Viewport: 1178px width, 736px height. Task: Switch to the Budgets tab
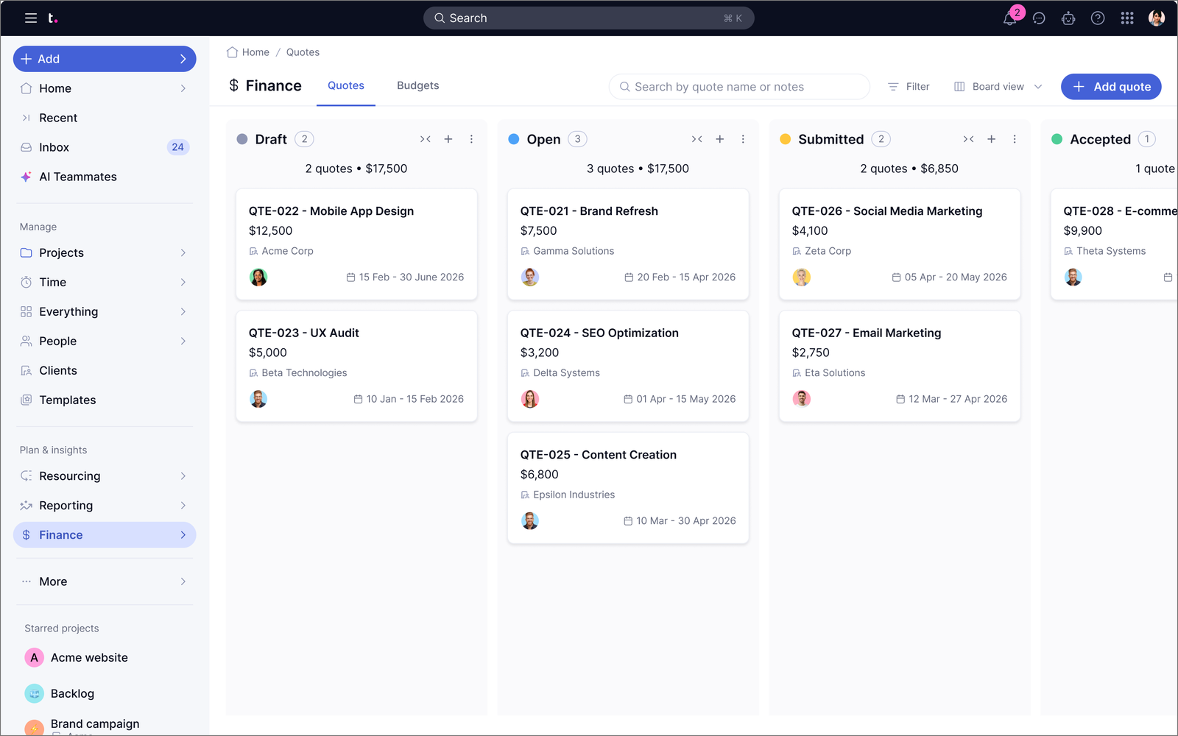click(x=417, y=86)
